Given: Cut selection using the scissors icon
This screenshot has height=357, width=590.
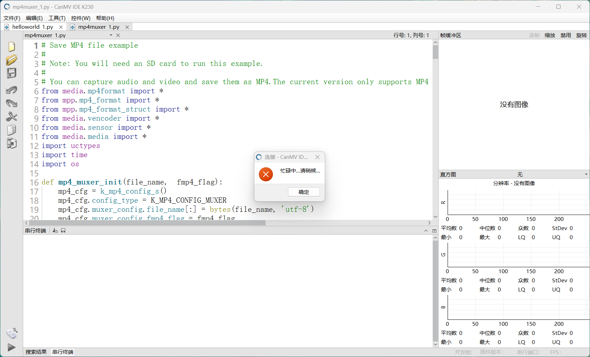Looking at the screenshot, I should [12, 116].
